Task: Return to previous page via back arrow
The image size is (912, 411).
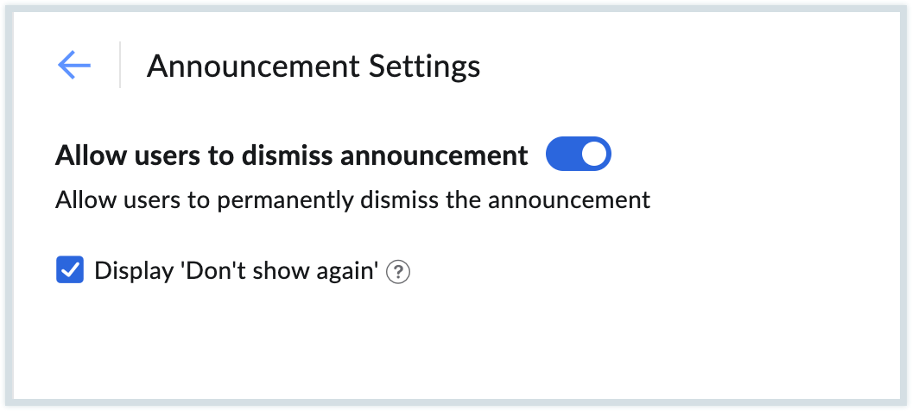Action: pos(74,65)
